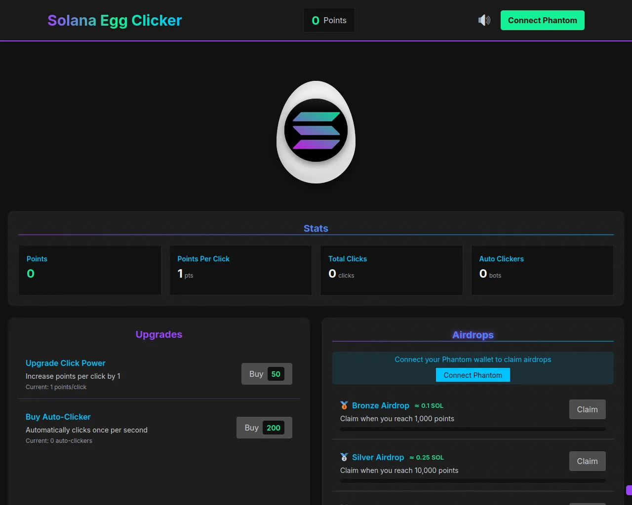Click the Silver Airdrop medal icon
Screen dimensions: 632x505
(344, 457)
